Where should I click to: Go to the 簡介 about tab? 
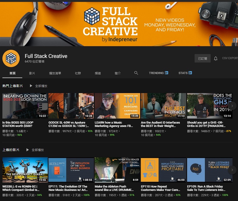[118, 73]
